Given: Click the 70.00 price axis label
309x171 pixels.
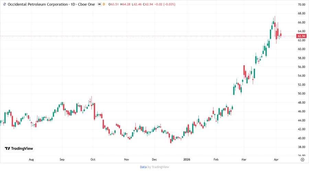Looking at the screenshot, I should [301, 4].
